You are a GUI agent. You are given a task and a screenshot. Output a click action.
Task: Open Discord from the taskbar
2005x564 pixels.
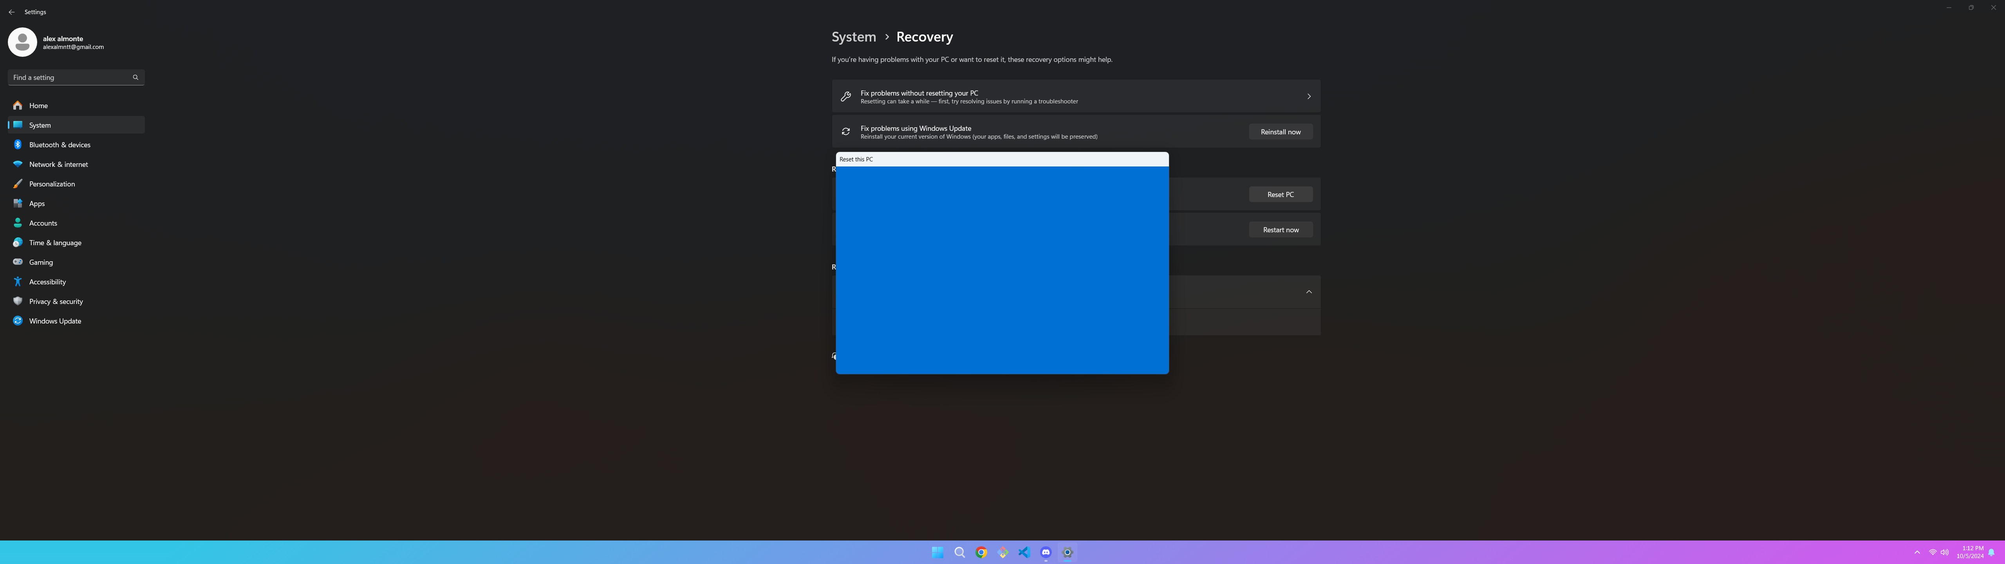coord(1046,552)
